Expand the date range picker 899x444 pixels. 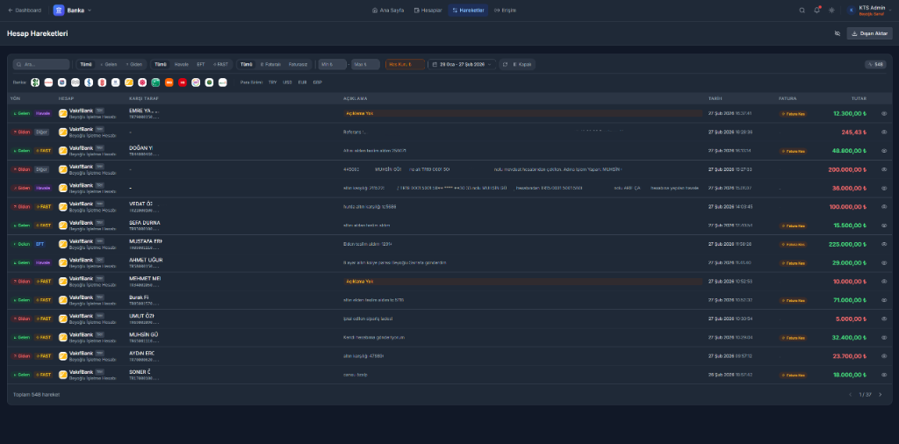click(x=461, y=64)
